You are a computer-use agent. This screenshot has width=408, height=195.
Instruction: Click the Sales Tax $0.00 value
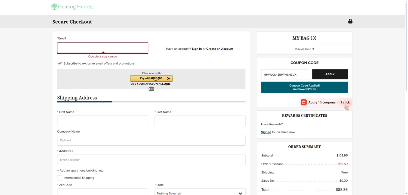(x=344, y=181)
